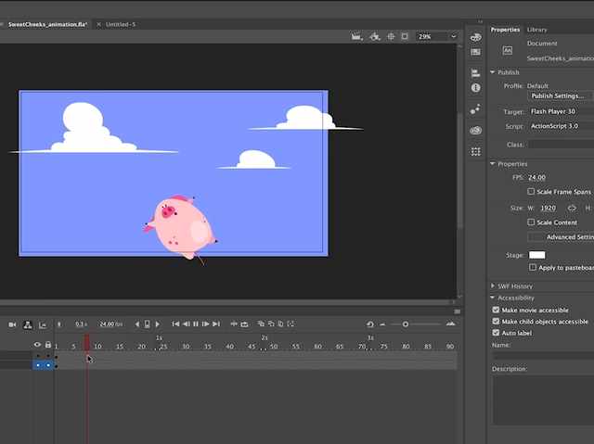
Task: Switch to the Library tab
Action: (536, 30)
